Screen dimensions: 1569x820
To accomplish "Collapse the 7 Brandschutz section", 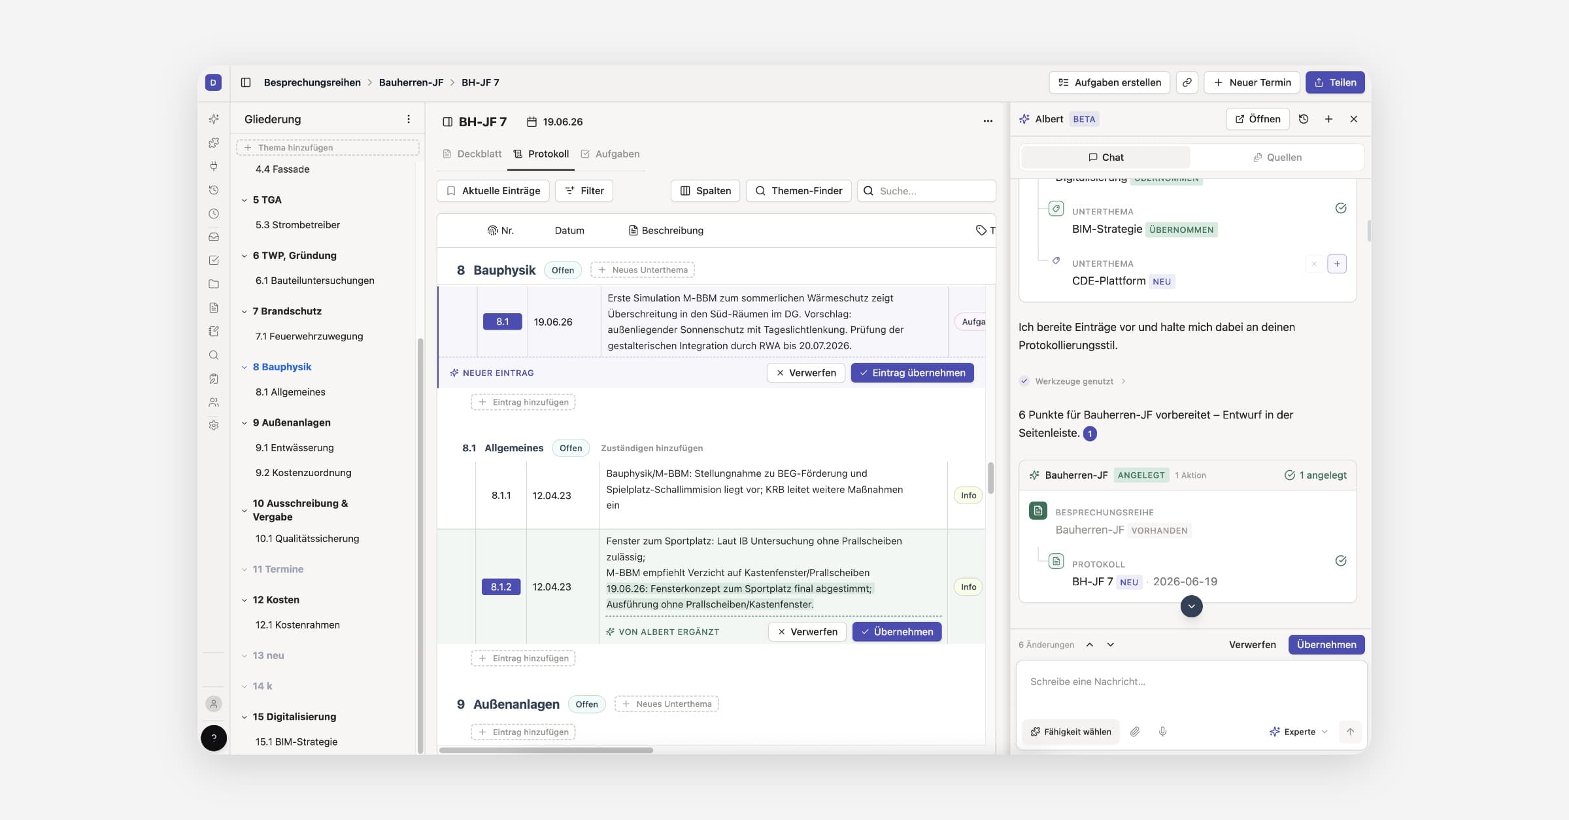I will tap(245, 311).
